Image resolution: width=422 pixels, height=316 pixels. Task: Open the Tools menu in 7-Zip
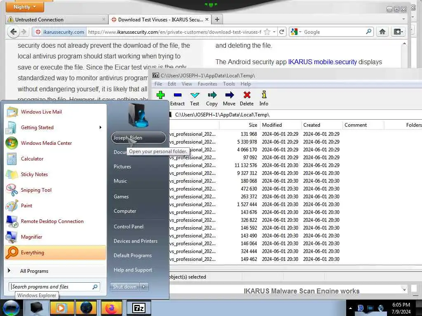[x=229, y=84]
